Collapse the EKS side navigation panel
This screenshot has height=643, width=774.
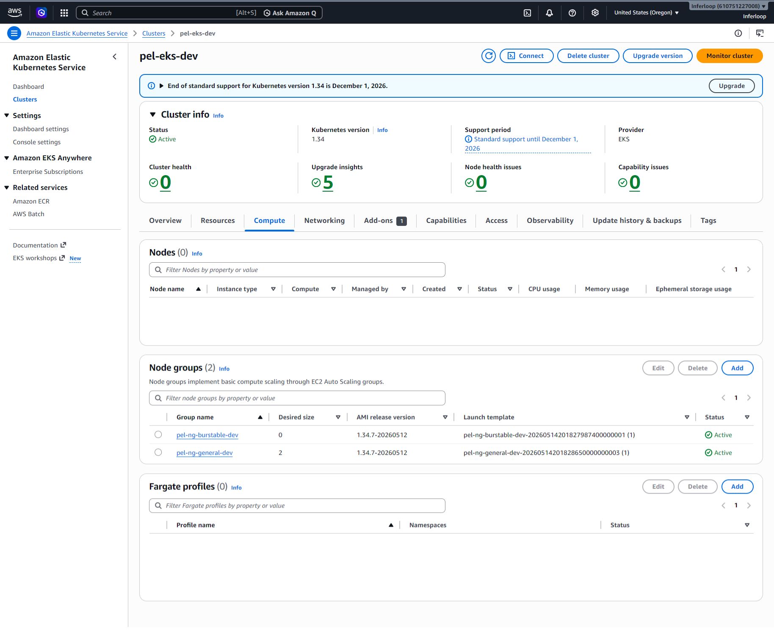tap(114, 57)
